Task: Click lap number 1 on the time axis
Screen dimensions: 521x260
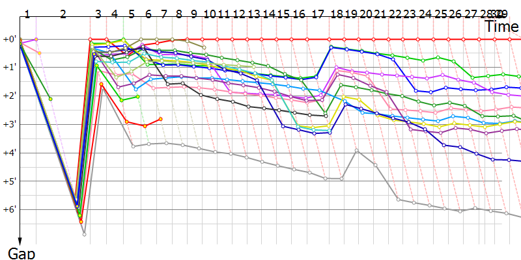Action: pos(27,14)
